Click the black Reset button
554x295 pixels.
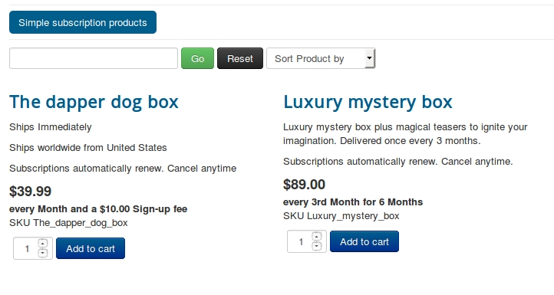pyautogui.click(x=240, y=58)
